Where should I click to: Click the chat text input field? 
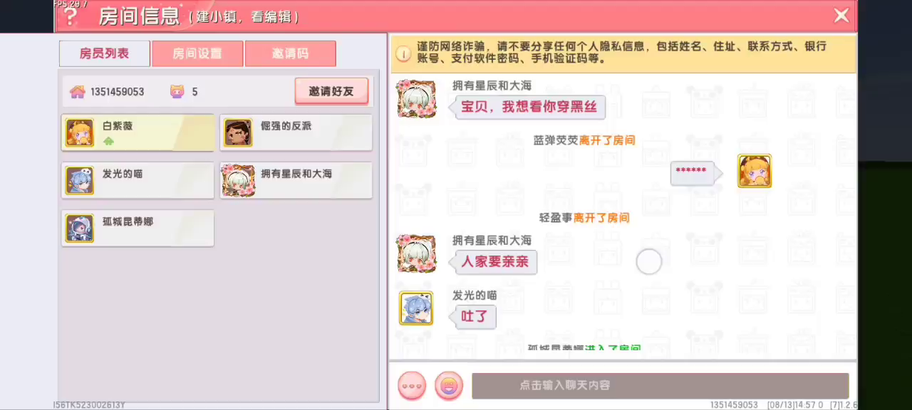(x=660, y=386)
